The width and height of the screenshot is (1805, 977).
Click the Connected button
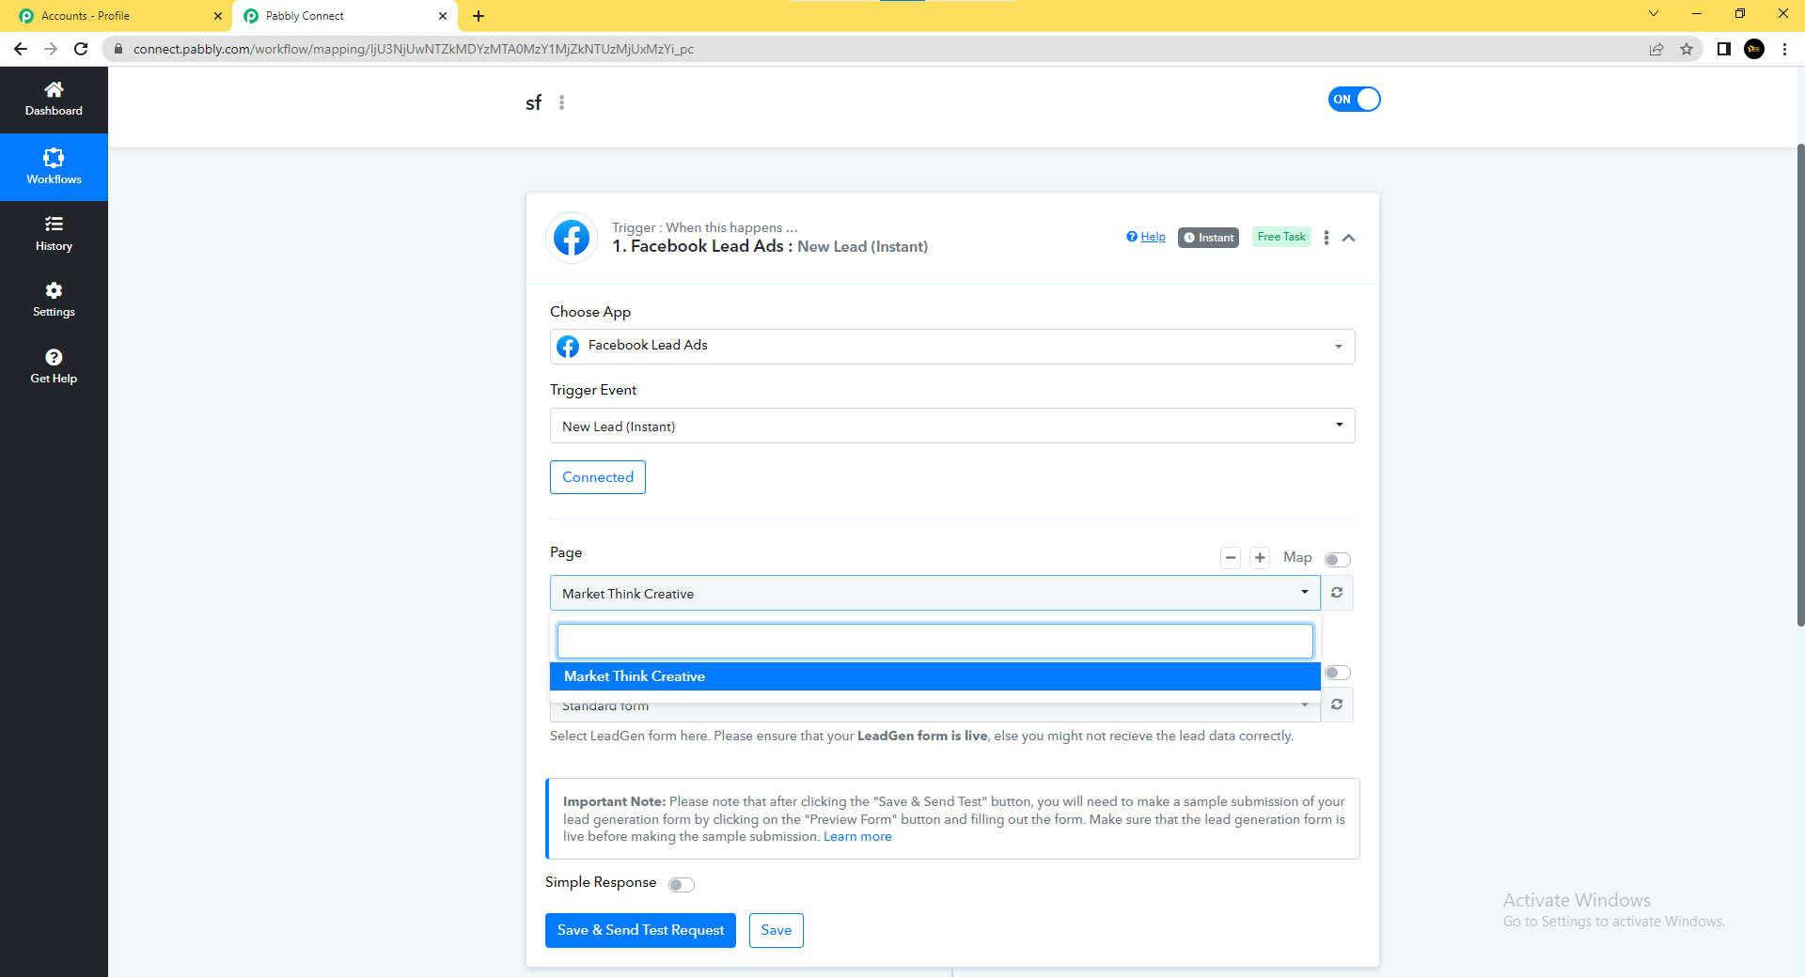598,477
